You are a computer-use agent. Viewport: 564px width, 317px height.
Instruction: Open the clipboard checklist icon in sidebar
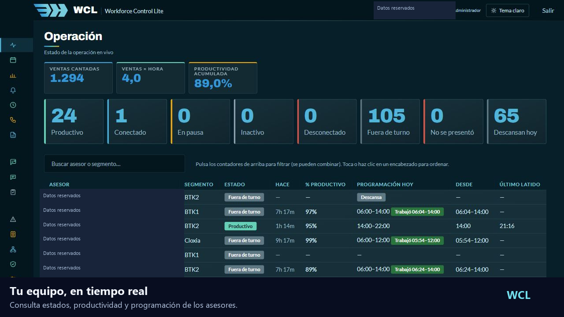[x=13, y=192]
